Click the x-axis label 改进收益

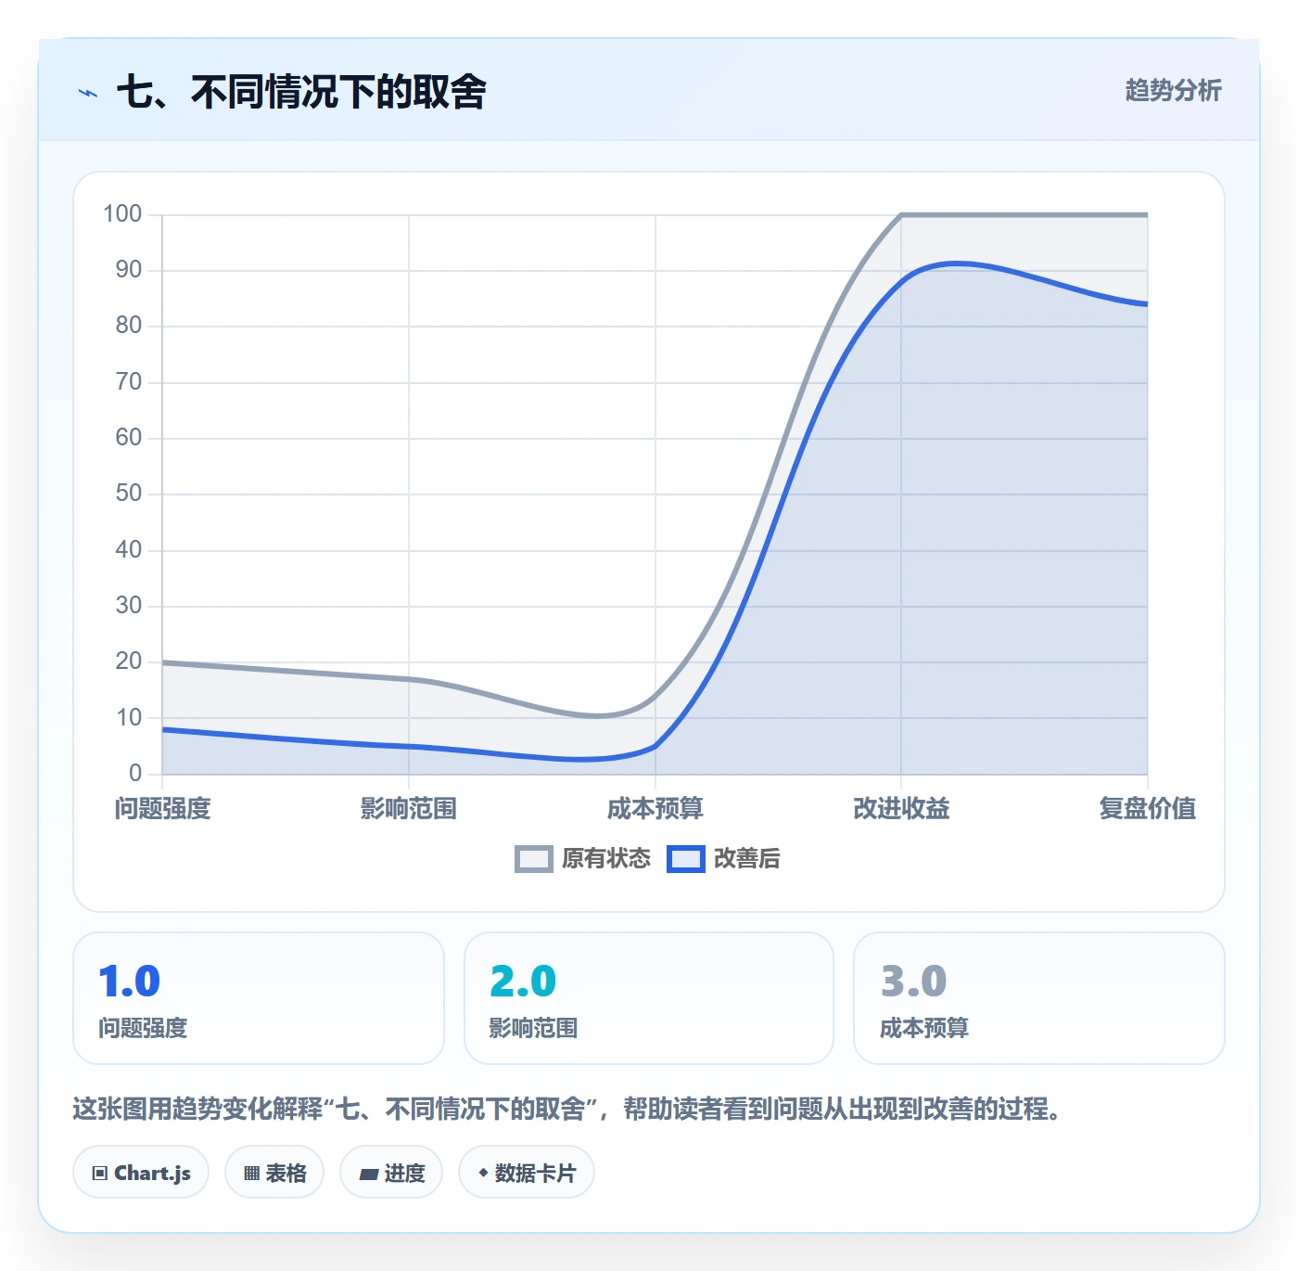click(901, 808)
